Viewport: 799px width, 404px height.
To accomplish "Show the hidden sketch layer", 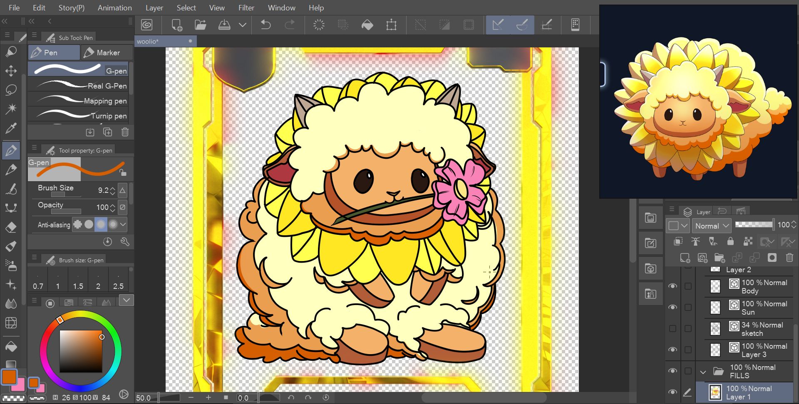I will 672,329.
